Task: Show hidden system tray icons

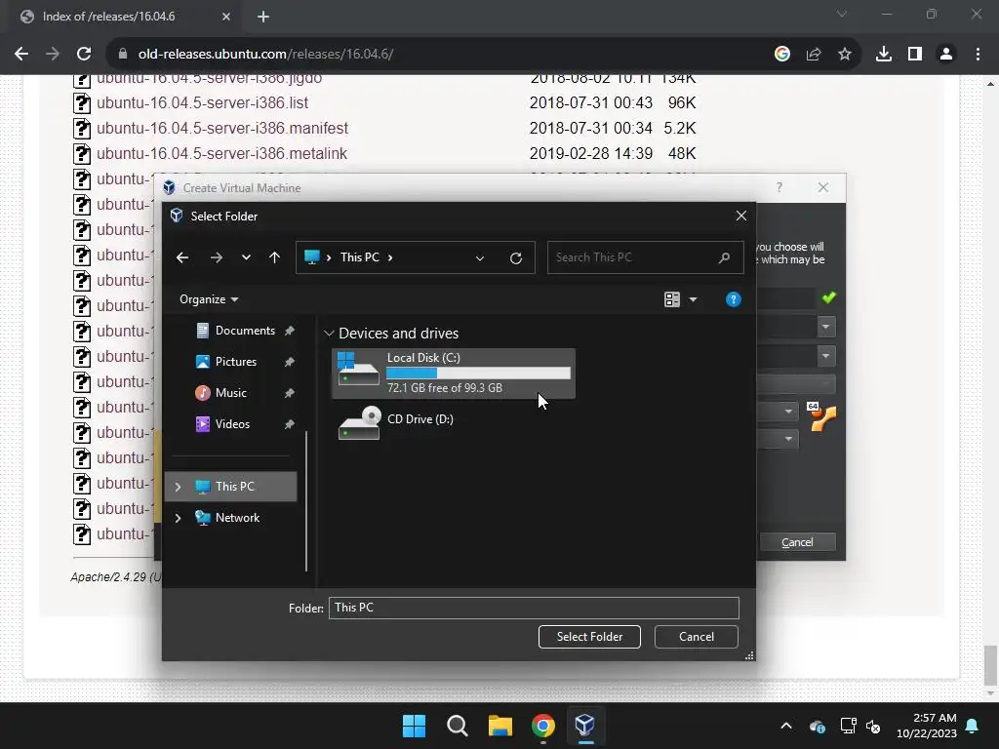Action: click(786, 726)
